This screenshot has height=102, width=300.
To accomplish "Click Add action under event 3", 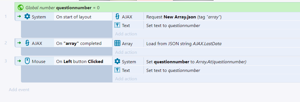I will pos(126,79).
